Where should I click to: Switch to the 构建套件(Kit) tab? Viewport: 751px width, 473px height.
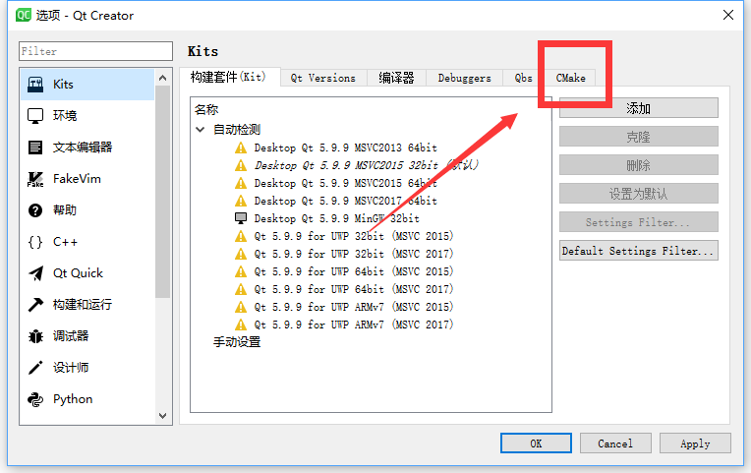tap(229, 77)
